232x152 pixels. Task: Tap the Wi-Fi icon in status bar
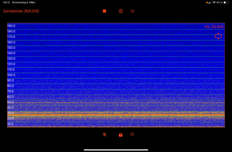[x=214, y=2]
